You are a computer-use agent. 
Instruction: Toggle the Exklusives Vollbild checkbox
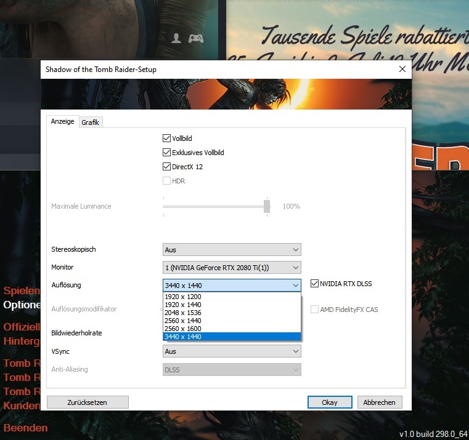(166, 153)
